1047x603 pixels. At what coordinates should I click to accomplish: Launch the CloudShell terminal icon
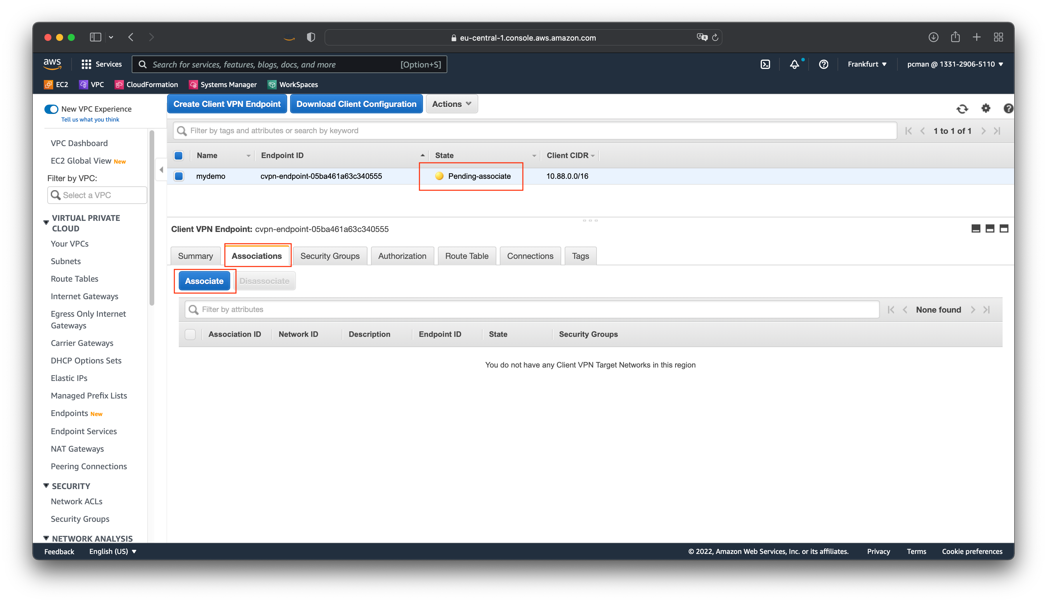pyautogui.click(x=765, y=64)
